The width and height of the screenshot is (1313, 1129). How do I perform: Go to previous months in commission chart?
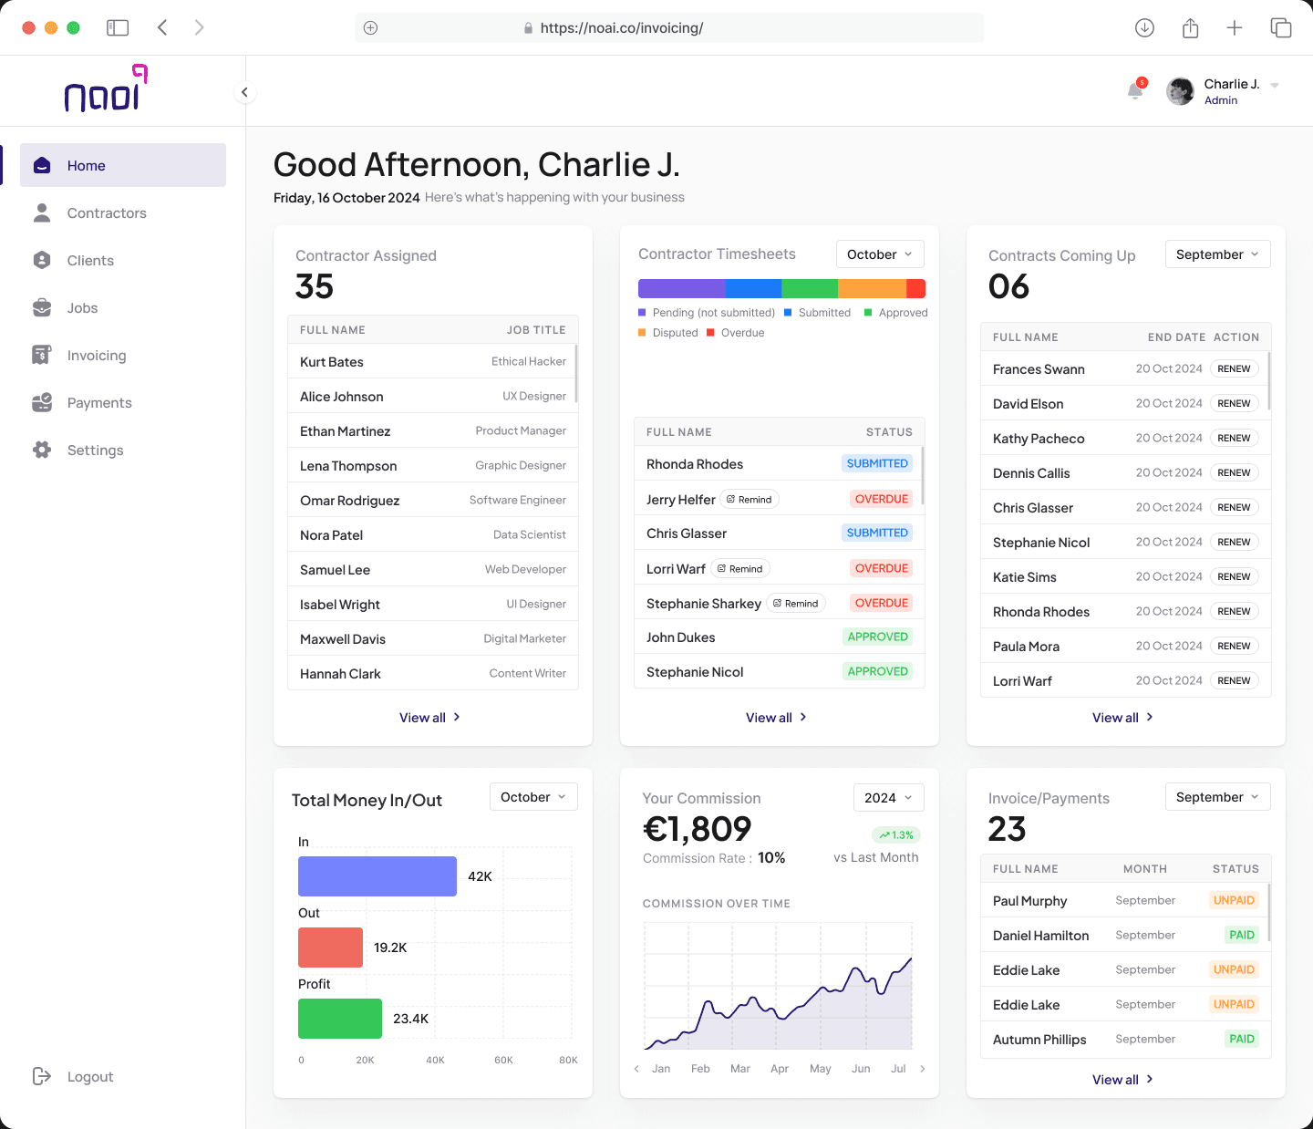(x=636, y=1069)
